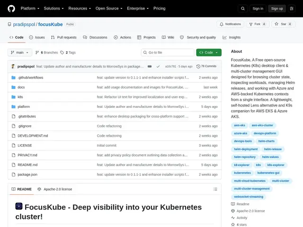The image size is (303, 227).
Task: Click the docs folder icon
Action: pyautogui.click(x=13, y=87)
